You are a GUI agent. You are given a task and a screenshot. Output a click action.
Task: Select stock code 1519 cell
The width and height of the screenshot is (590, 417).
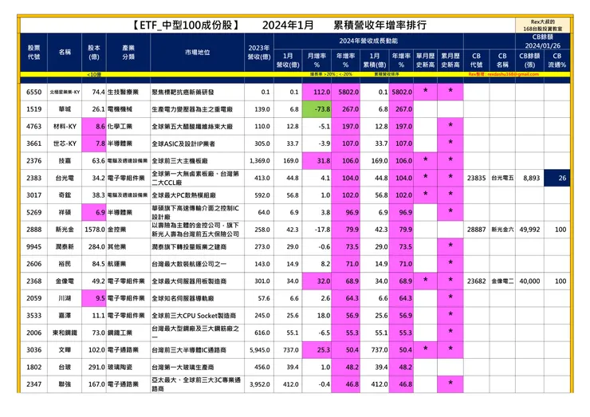pos(33,109)
